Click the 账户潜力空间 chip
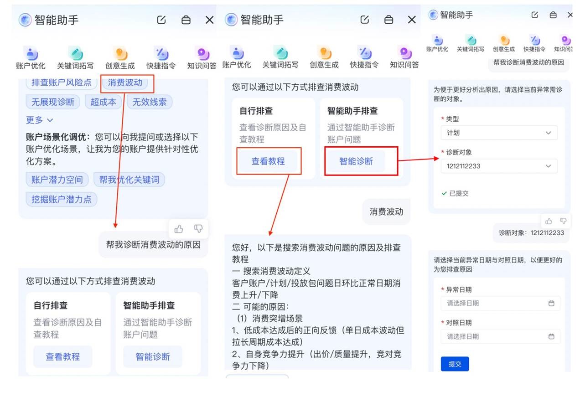Viewport: 585px width, 397px height. [57, 180]
